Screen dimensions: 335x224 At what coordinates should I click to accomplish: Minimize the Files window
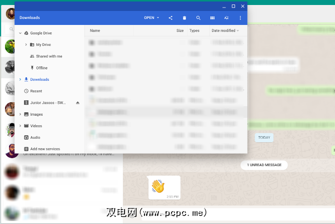(224, 6)
